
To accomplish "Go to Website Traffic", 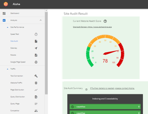I will pyautogui.click(x=16, y=83).
